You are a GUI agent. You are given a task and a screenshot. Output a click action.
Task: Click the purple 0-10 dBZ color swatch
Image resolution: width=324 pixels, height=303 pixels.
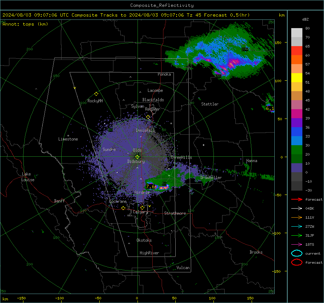tap(297, 168)
